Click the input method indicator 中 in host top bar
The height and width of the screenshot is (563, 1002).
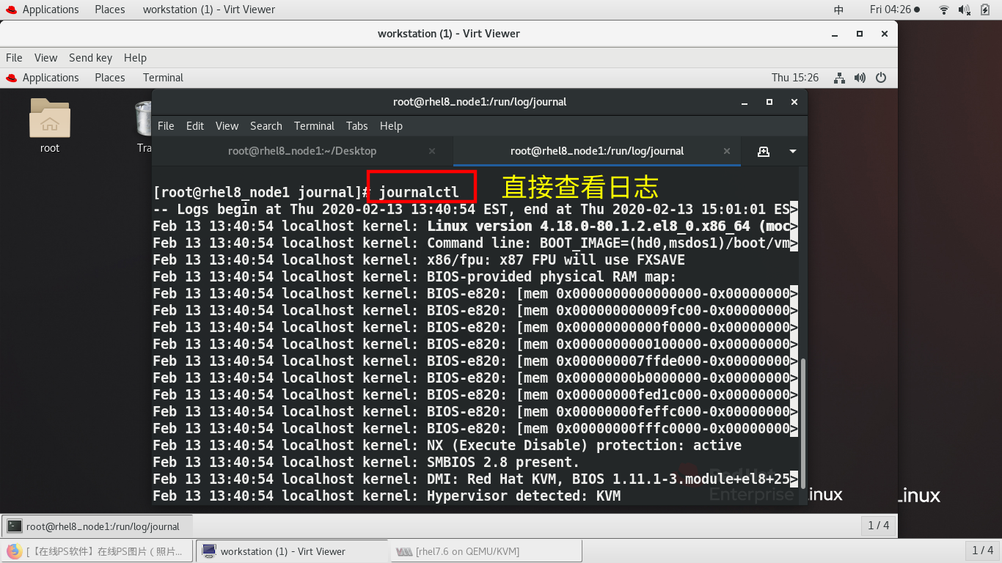tap(839, 10)
